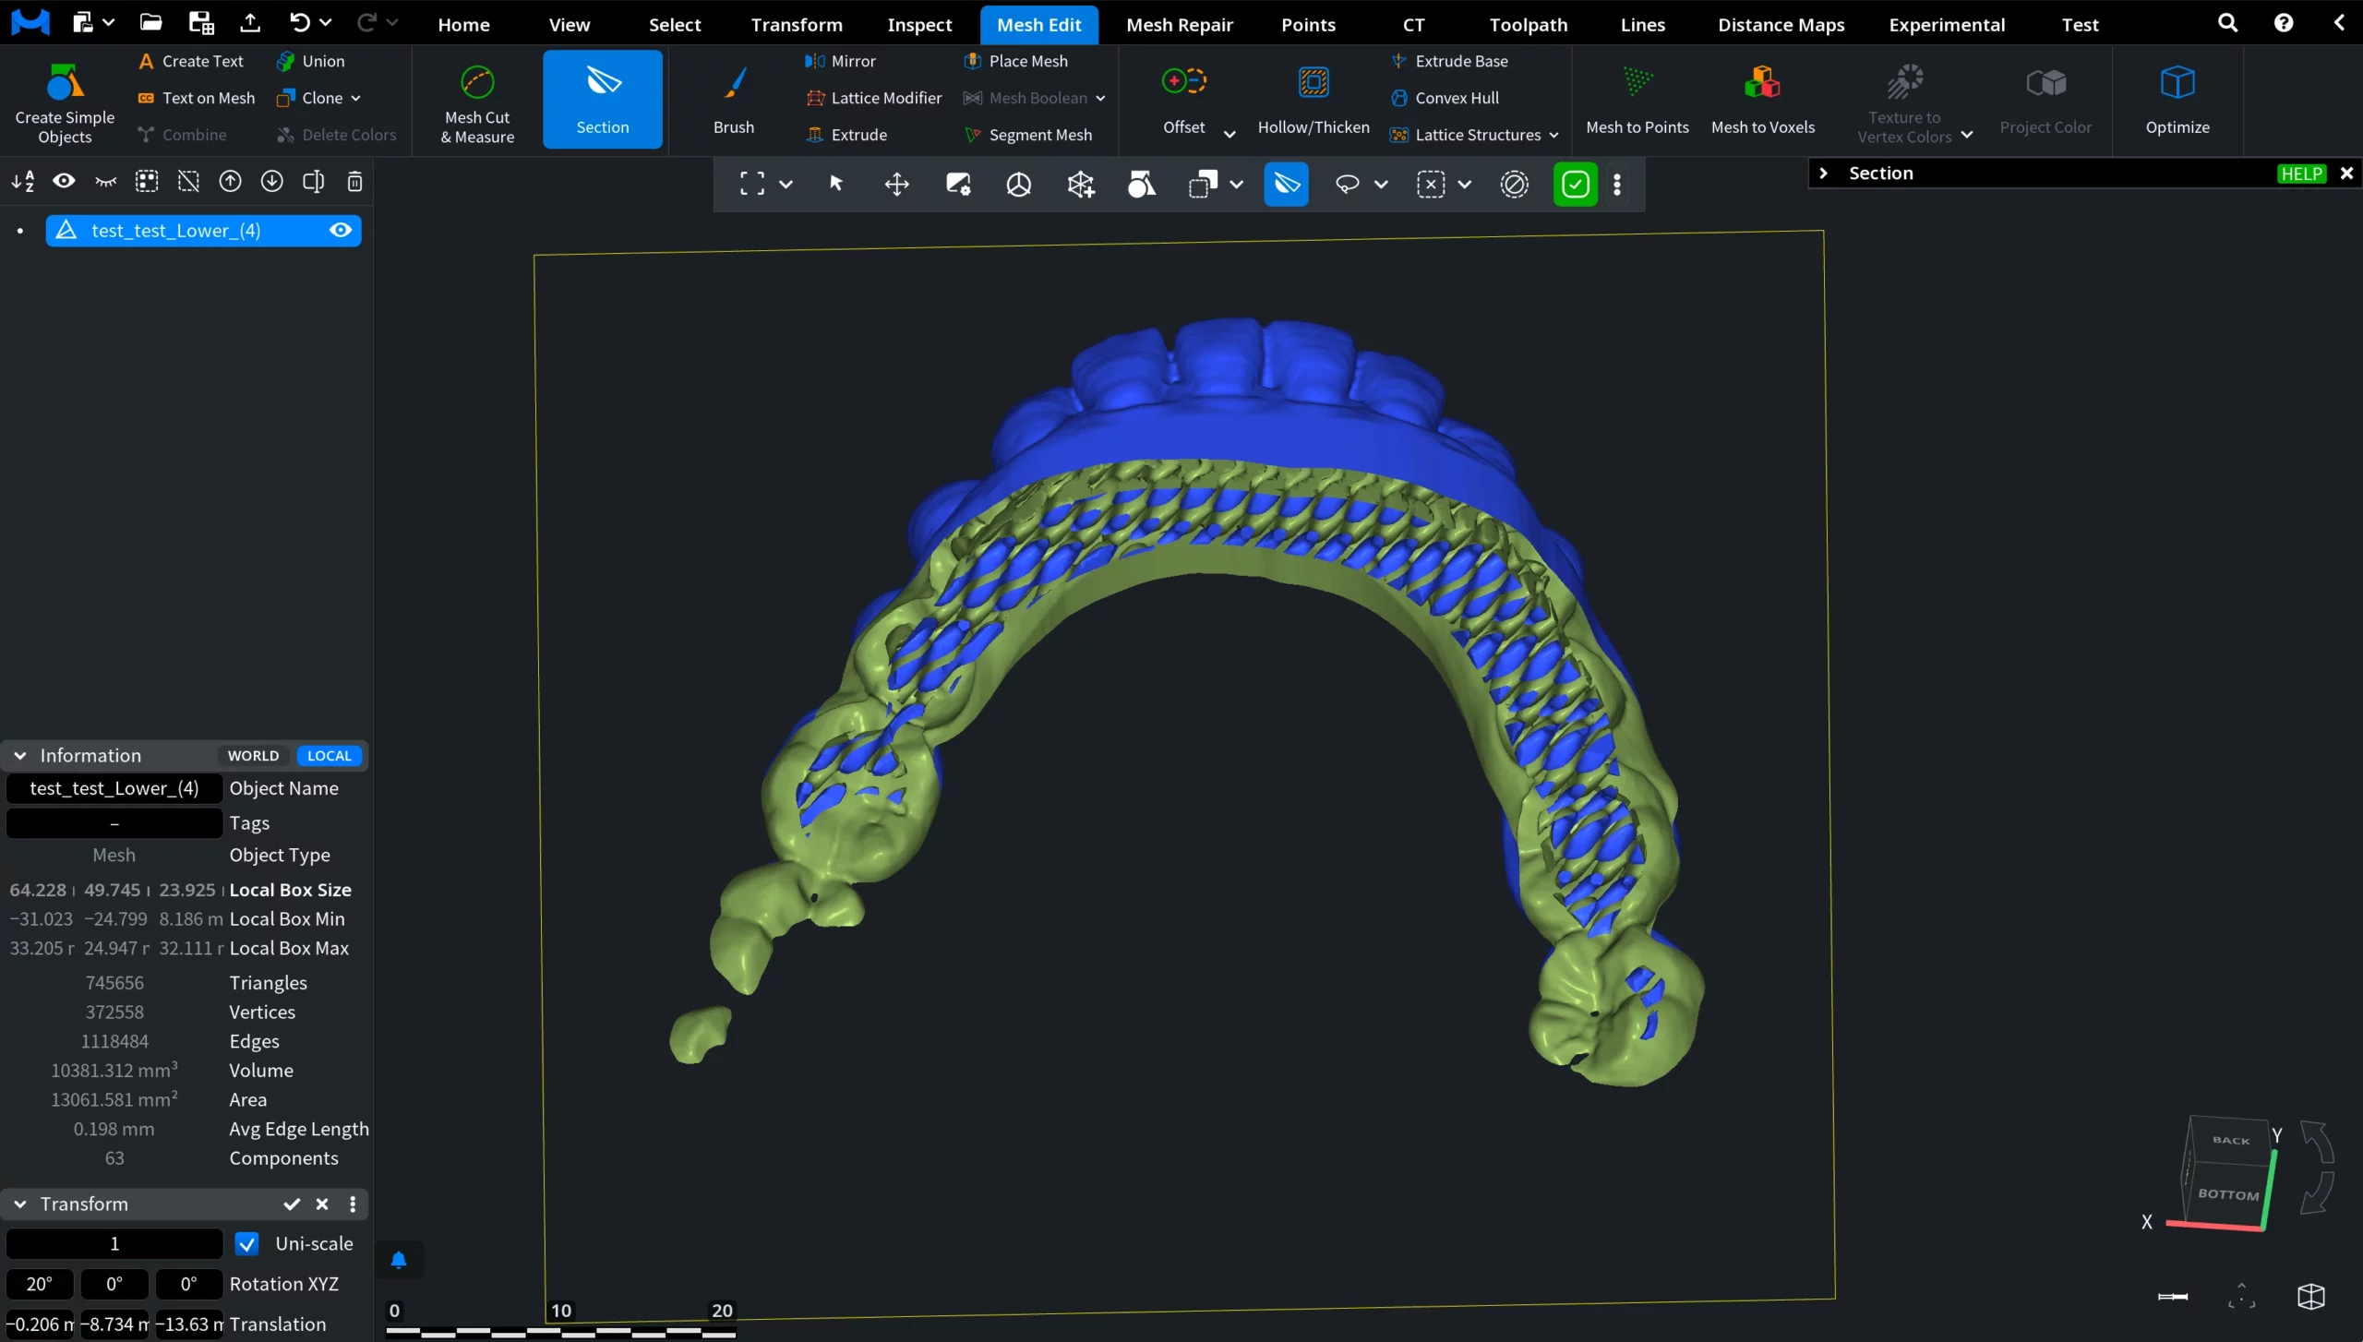Viewport: 2363px width, 1342px height.
Task: Click the Delete object trash icon
Action: coord(354,182)
